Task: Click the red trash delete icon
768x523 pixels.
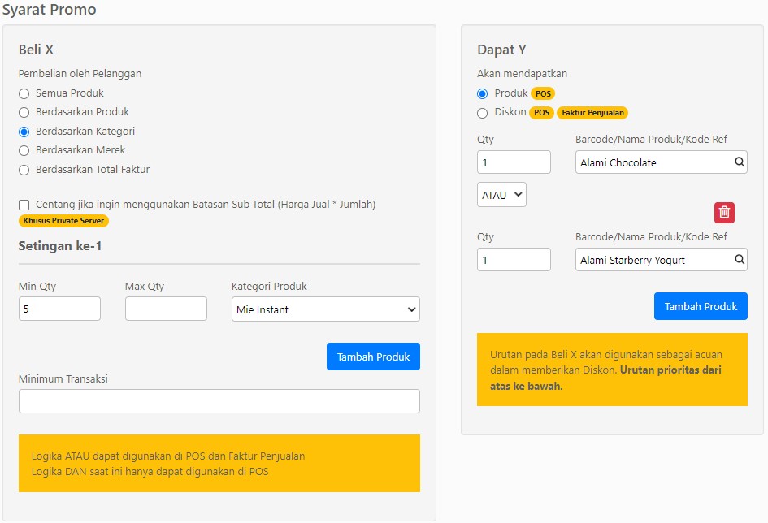Action: click(724, 212)
